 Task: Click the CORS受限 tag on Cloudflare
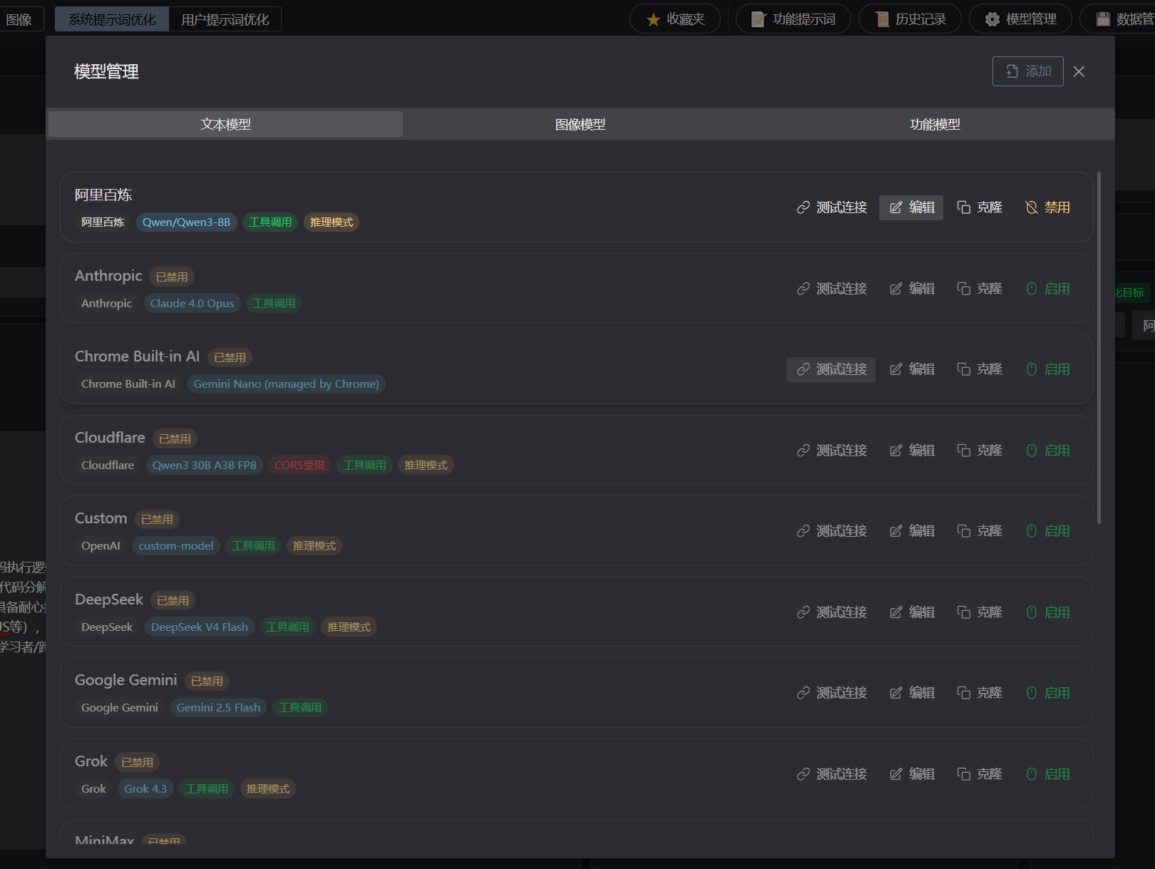pyautogui.click(x=299, y=466)
